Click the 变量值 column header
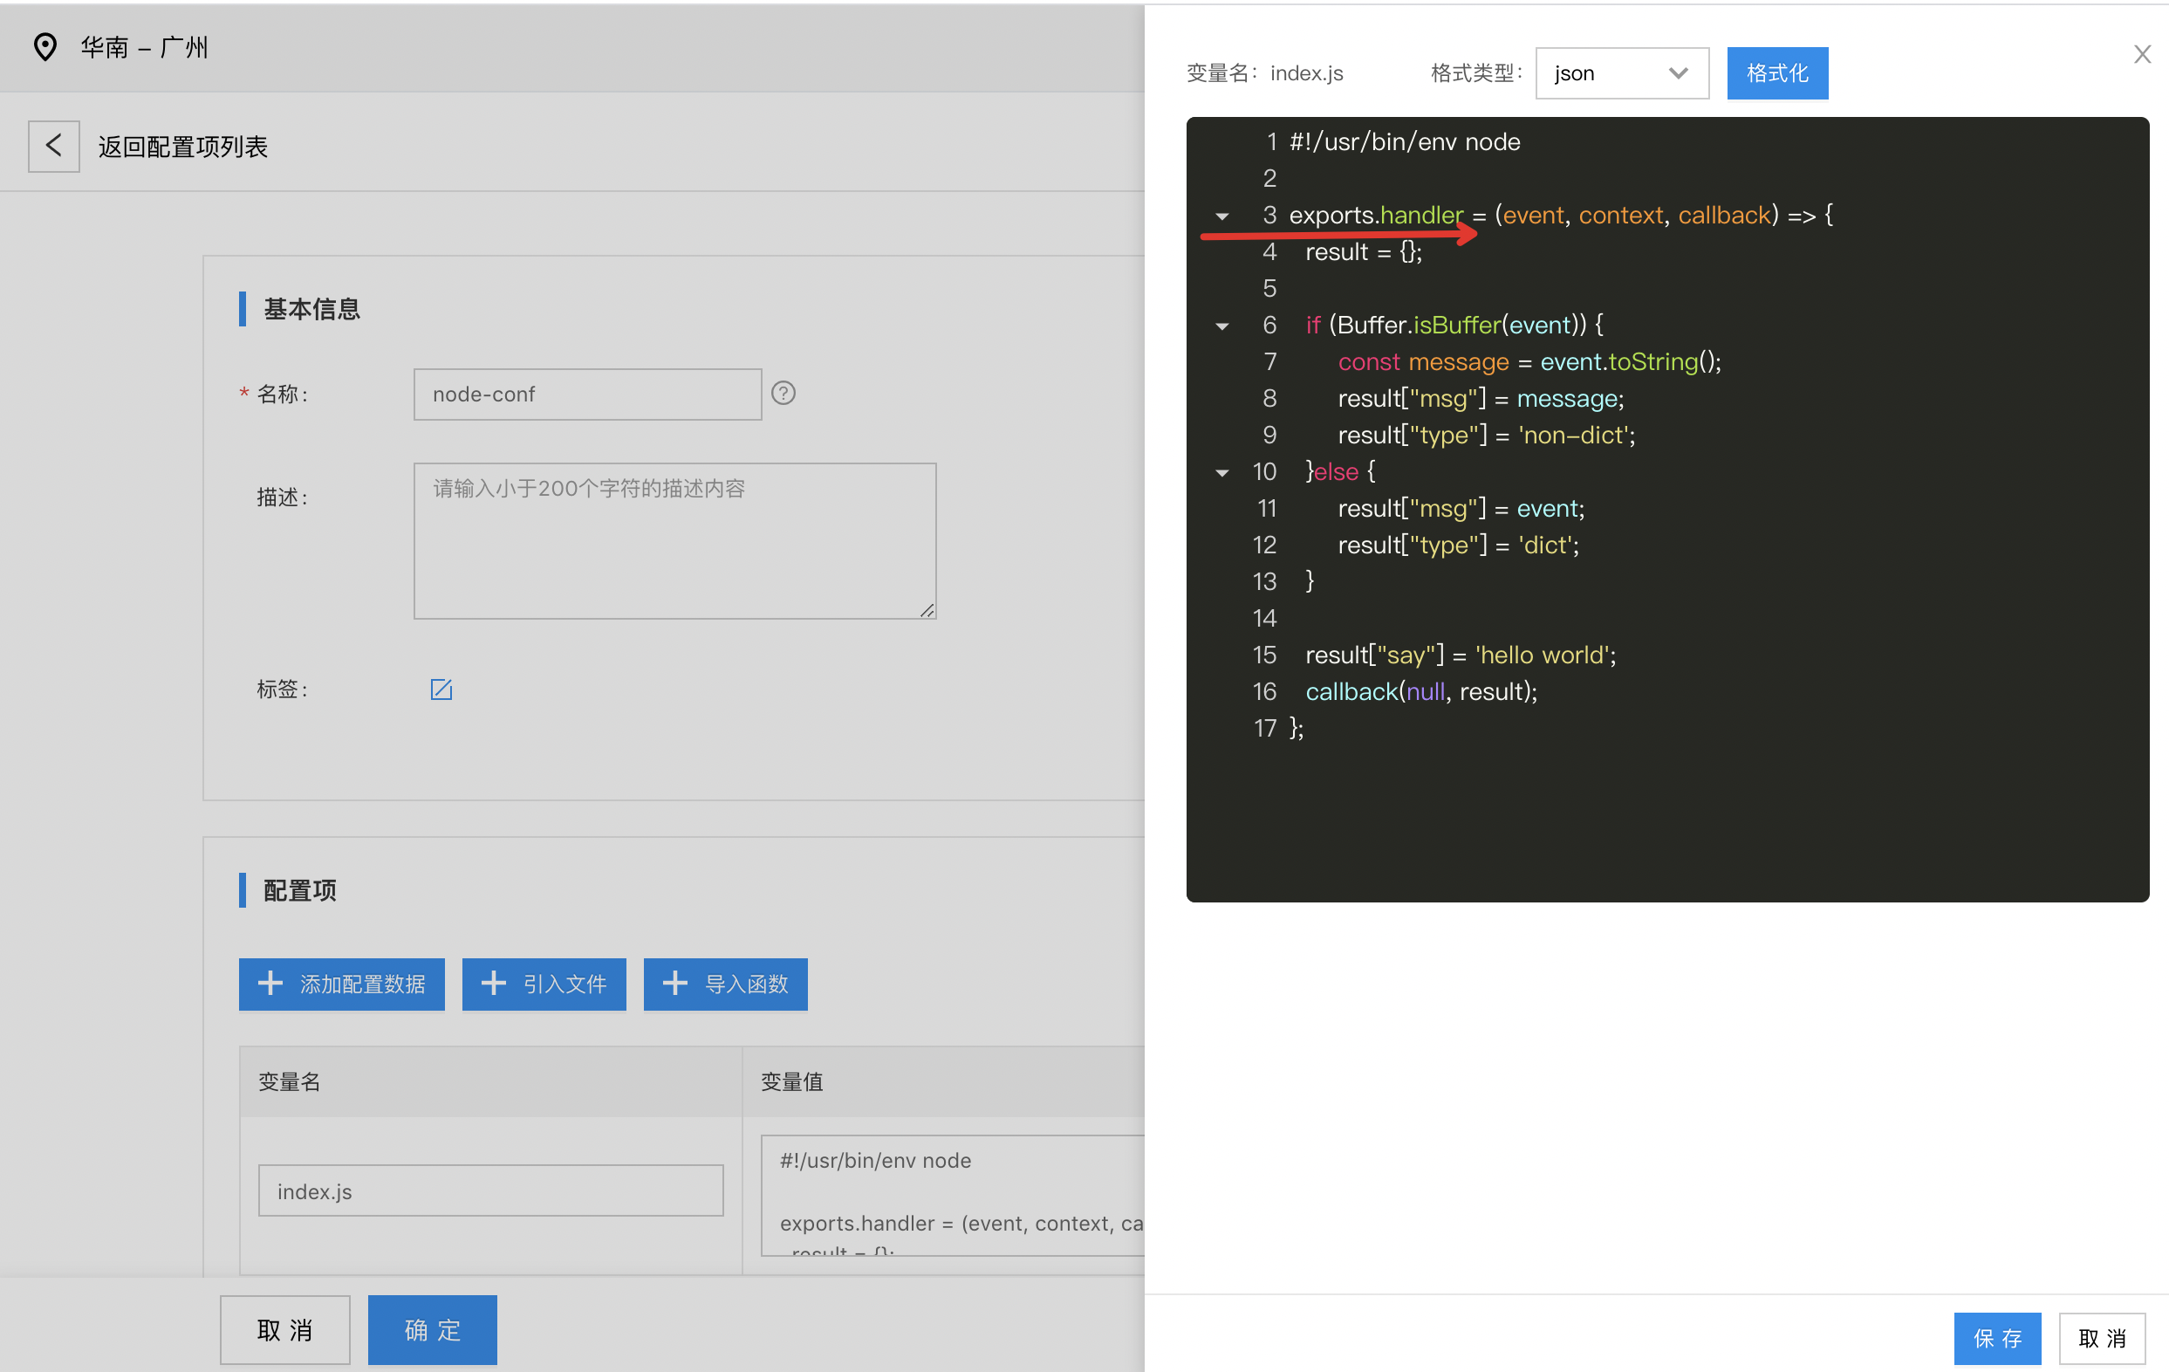 (x=791, y=1082)
